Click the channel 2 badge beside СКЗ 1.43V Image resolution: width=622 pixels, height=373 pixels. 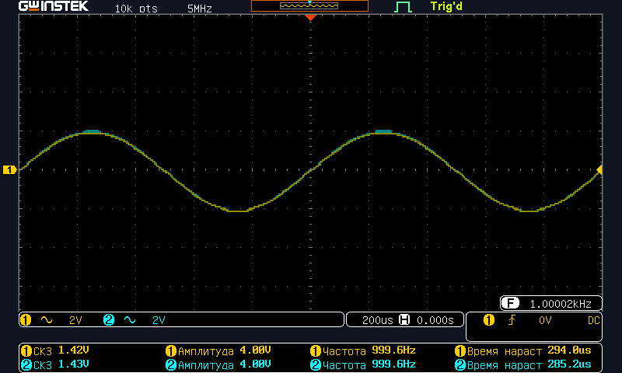[x=26, y=364]
